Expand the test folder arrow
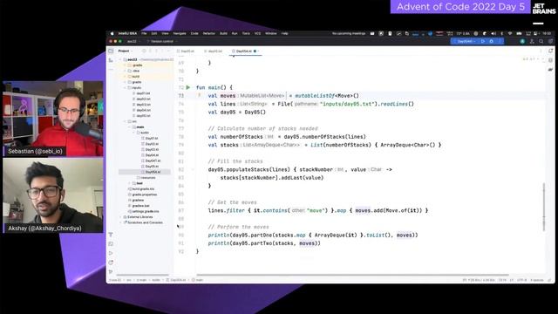Screen dimensions: 558x314 [129, 183]
